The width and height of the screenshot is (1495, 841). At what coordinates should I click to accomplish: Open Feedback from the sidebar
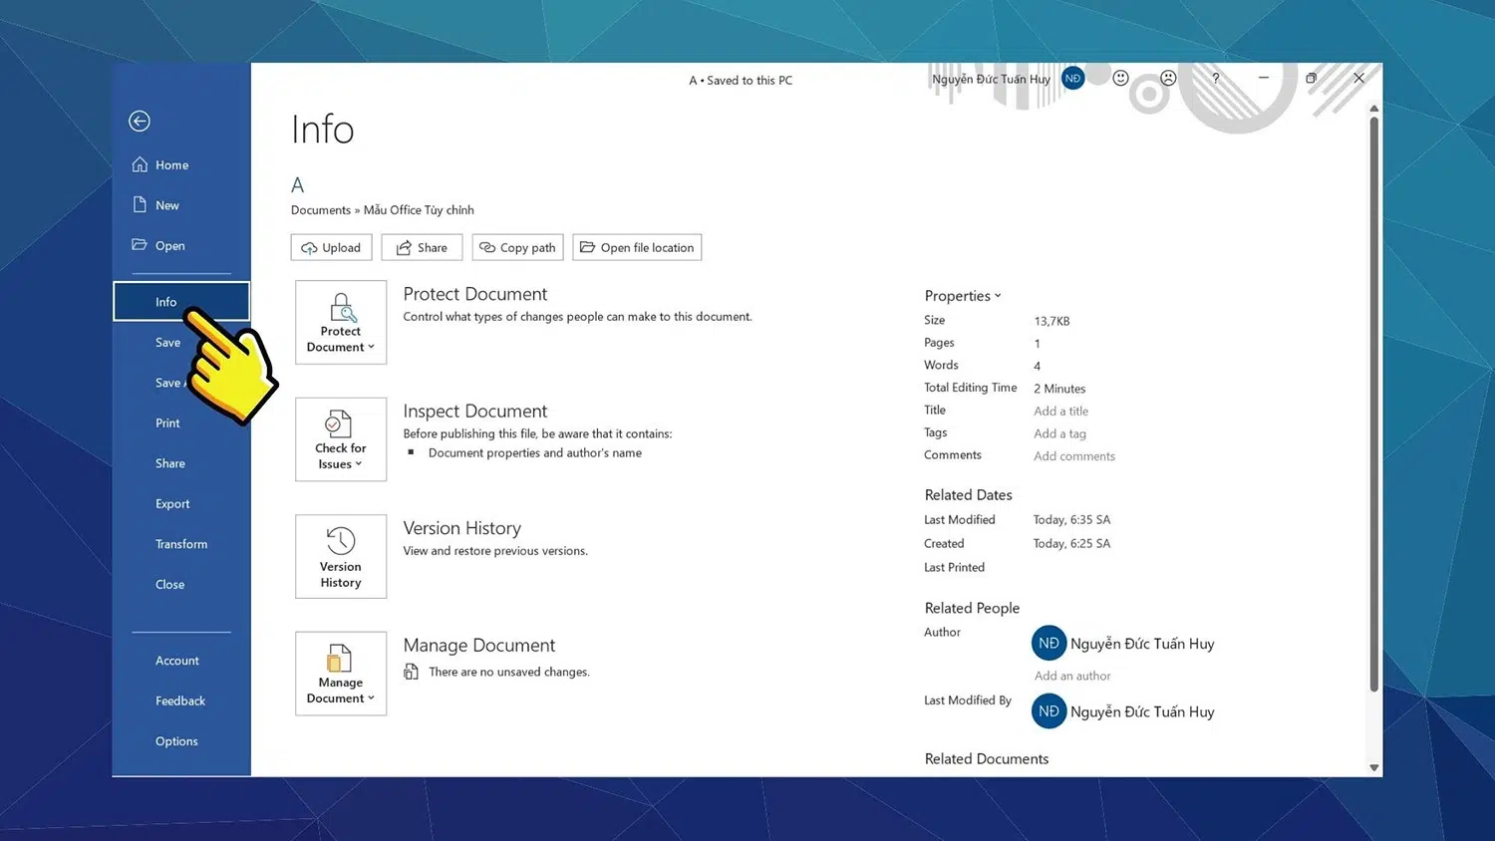click(x=180, y=701)
